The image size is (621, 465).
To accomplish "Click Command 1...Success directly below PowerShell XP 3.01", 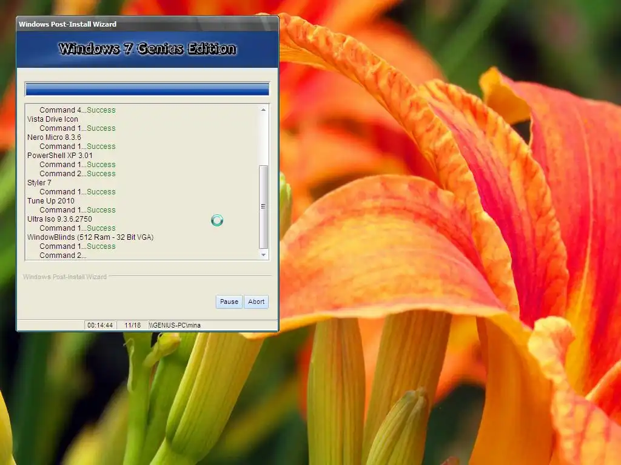I will [78, 165].
